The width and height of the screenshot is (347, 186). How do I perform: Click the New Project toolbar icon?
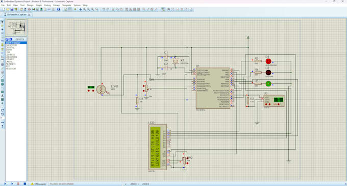pyautogui.click(x=4, y=9)
